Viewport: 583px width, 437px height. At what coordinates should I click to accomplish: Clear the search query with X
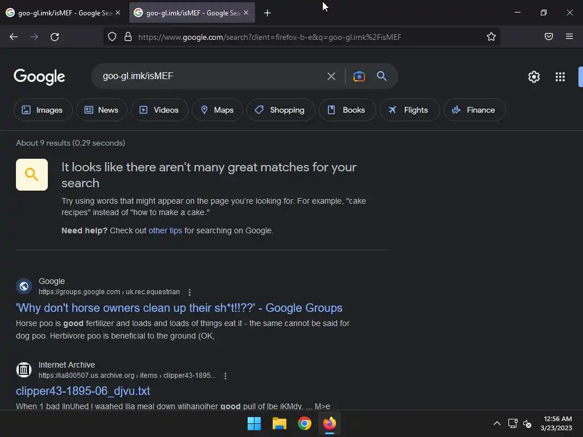pos(331,77)
